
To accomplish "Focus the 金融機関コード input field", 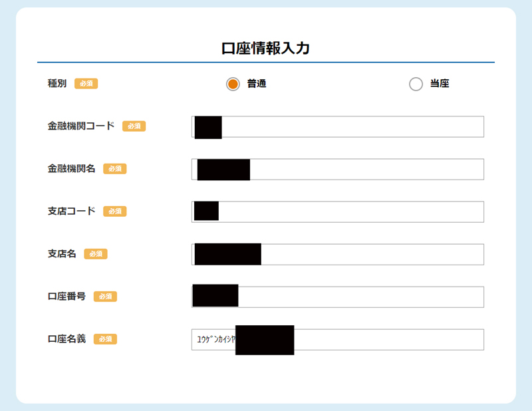I will (338, 126).
